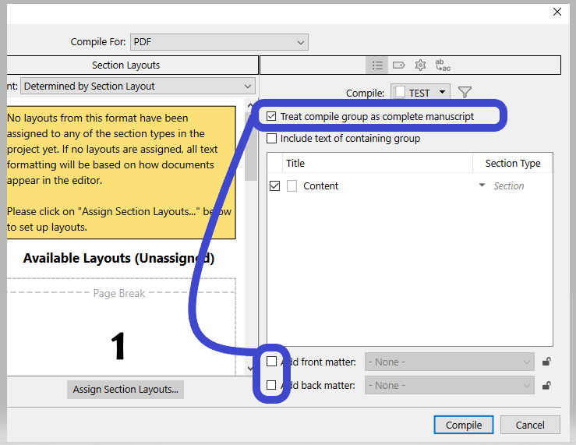Click the back matter lock icon
This screenshot has width=576, height=445.
(546, 386)
